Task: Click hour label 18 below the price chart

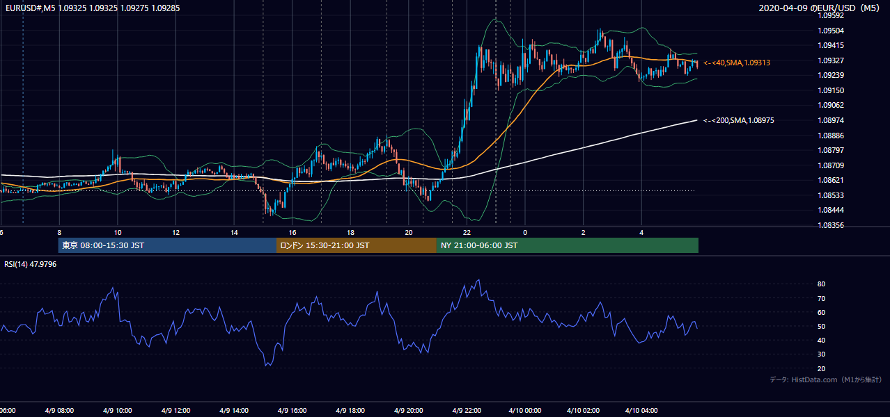Action: [350, 232]
